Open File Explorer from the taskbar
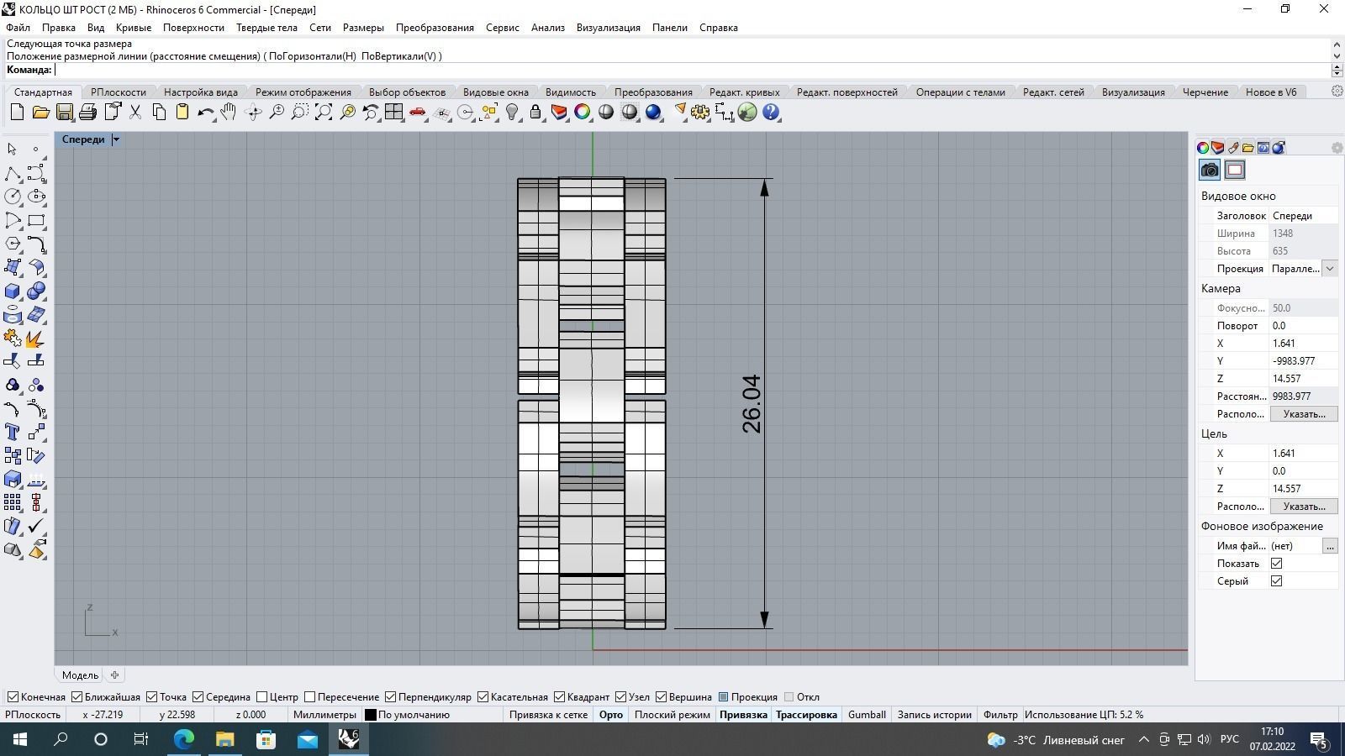 tap(224, 739)
